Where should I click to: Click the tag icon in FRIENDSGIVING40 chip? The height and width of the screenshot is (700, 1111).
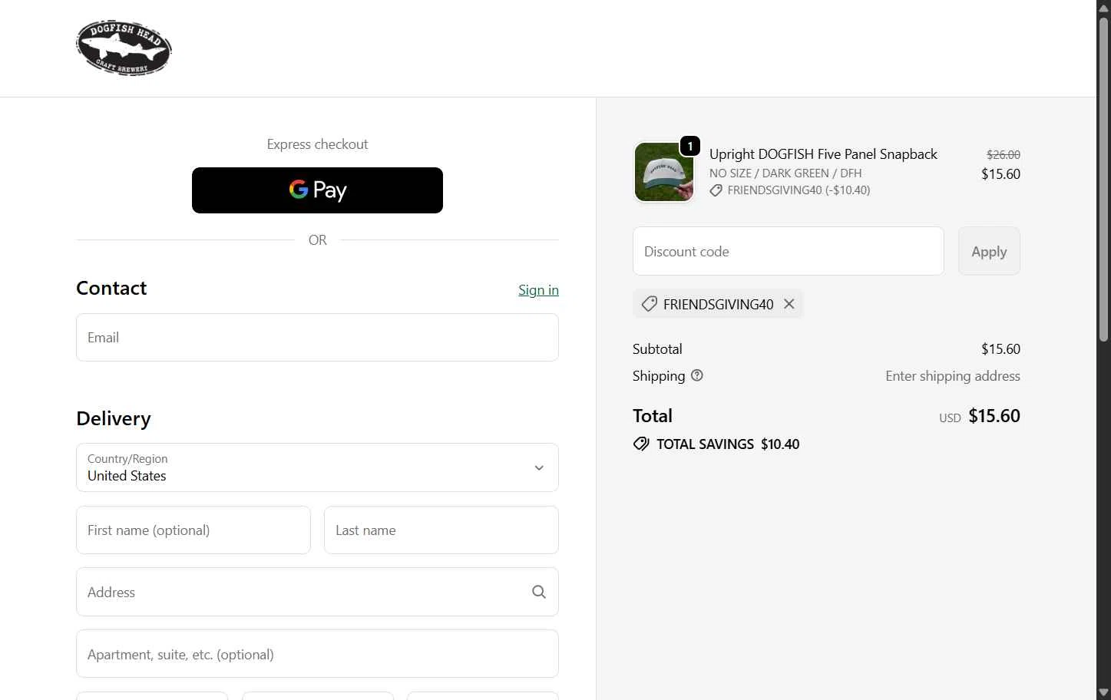pos(649,304)
